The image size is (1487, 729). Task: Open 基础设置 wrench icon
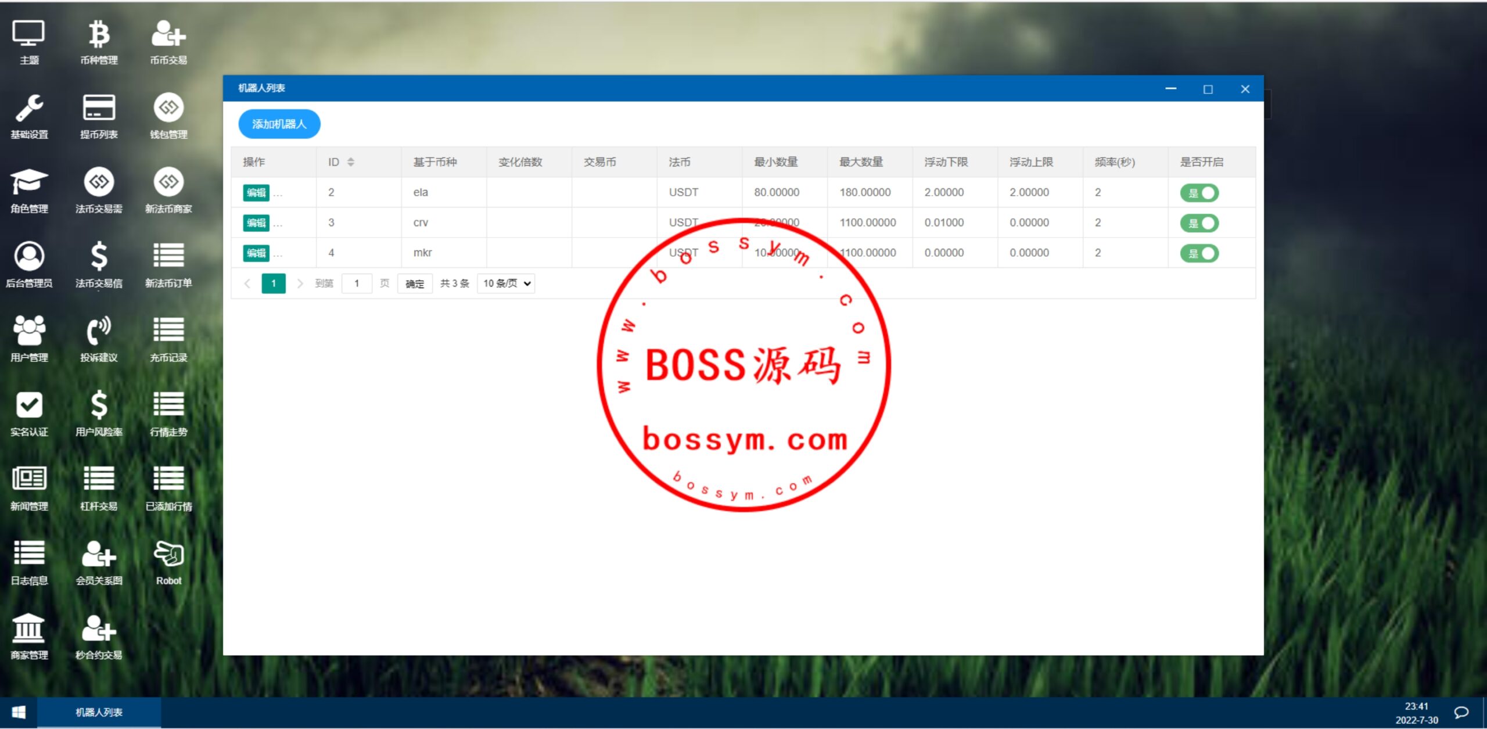29,117
